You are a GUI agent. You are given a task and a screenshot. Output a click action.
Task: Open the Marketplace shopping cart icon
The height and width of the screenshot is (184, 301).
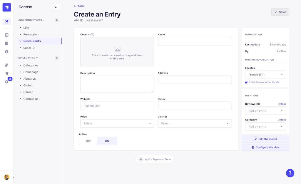point(6,73)
